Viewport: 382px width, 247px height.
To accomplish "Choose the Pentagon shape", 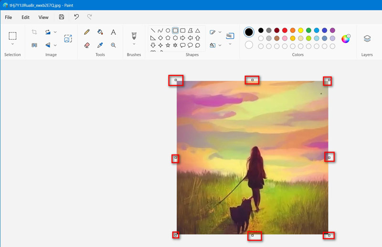I will (x=168, y=38).
